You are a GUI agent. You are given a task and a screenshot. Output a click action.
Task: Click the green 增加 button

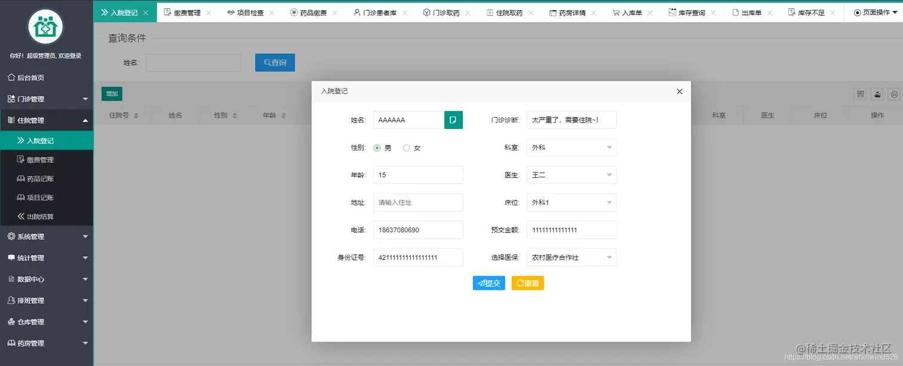point(112,94)
